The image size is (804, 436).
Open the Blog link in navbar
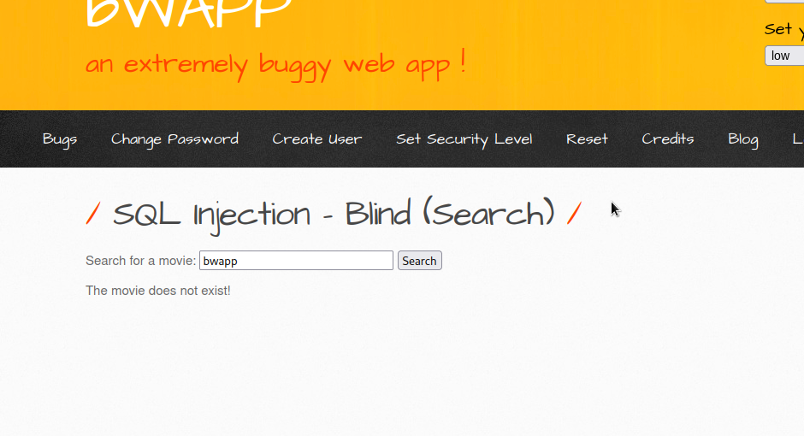pyautogui.click(x=743, y=139)
